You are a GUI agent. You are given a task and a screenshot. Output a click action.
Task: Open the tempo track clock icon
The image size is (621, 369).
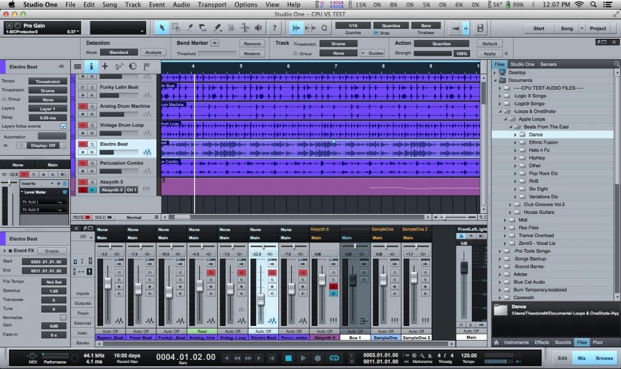[133, 67]
